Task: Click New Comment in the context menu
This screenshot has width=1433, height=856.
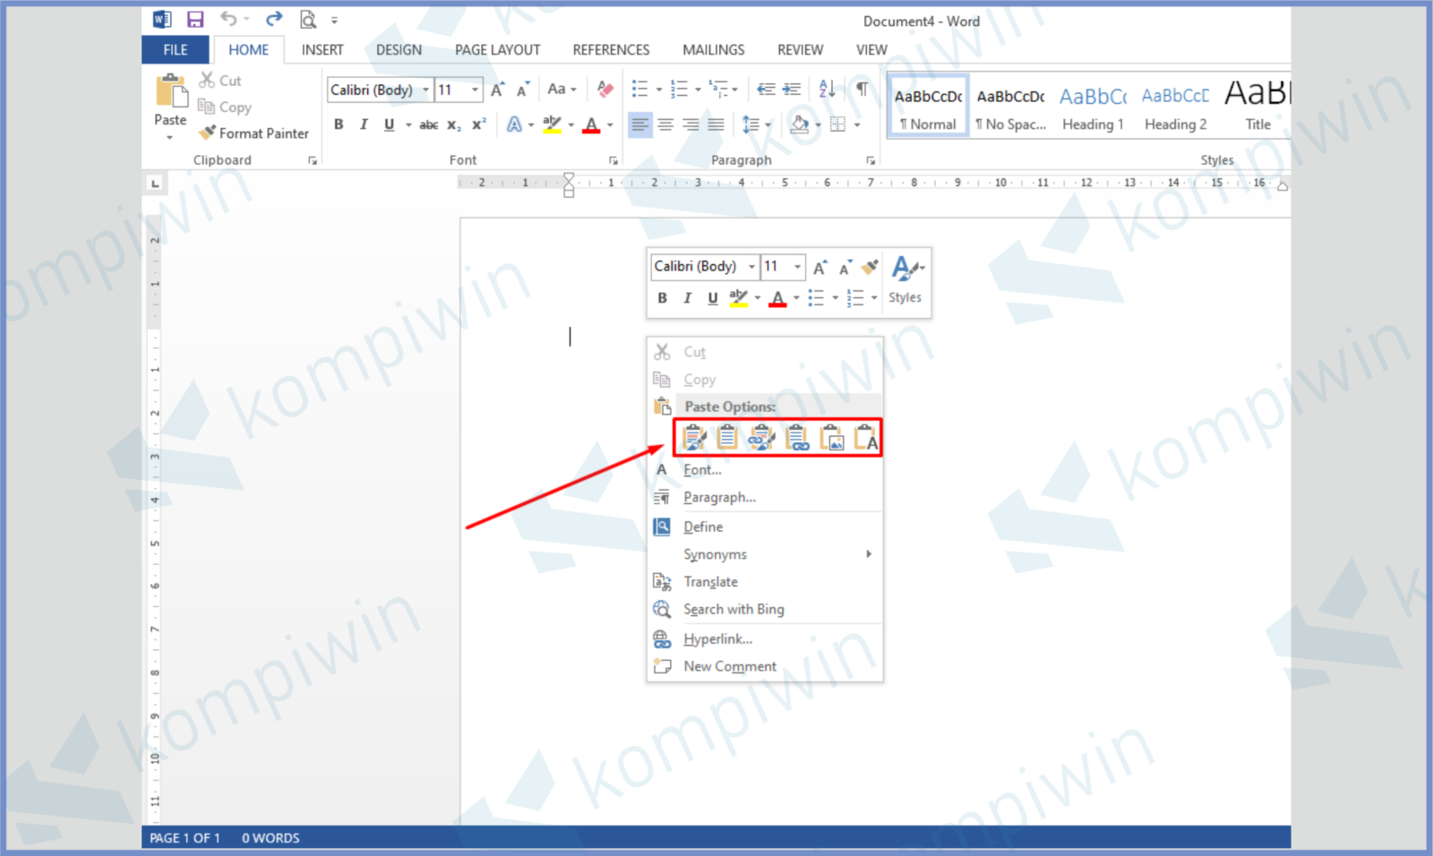Action: (x=729, y=666)
